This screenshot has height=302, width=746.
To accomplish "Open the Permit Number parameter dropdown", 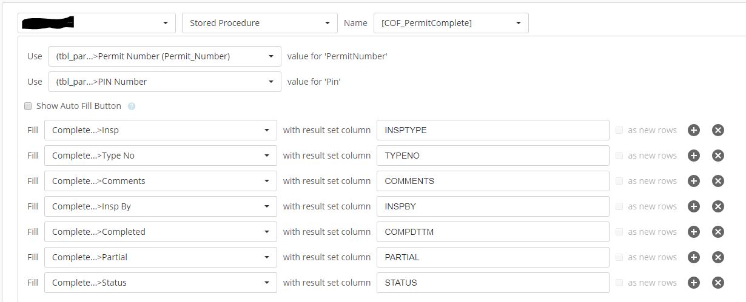I will pos(164,56).
